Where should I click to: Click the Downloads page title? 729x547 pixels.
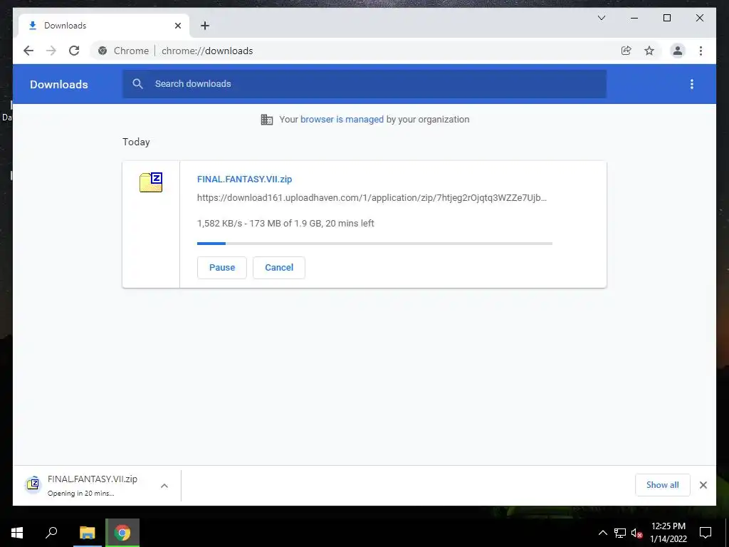click(x=59, y=84)
